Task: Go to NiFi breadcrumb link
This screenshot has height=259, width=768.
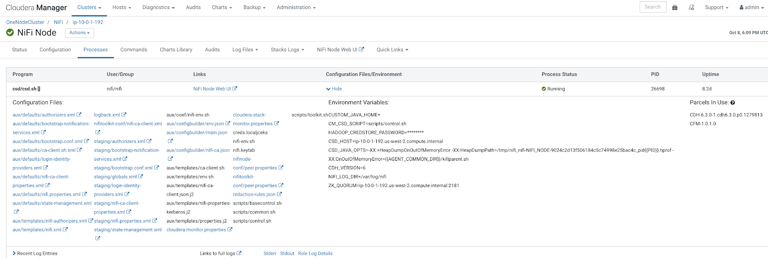Action: pos(59,22)
